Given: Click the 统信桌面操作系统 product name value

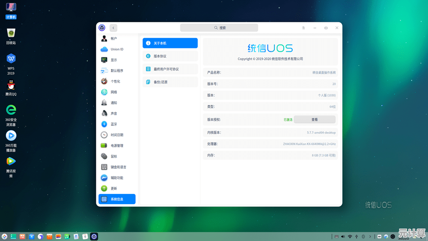Looking at the screenshot, I should point(324,73).
